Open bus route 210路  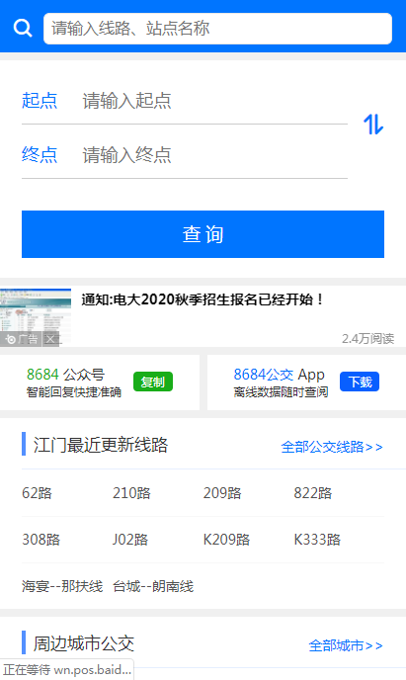(x=131, y=493)
